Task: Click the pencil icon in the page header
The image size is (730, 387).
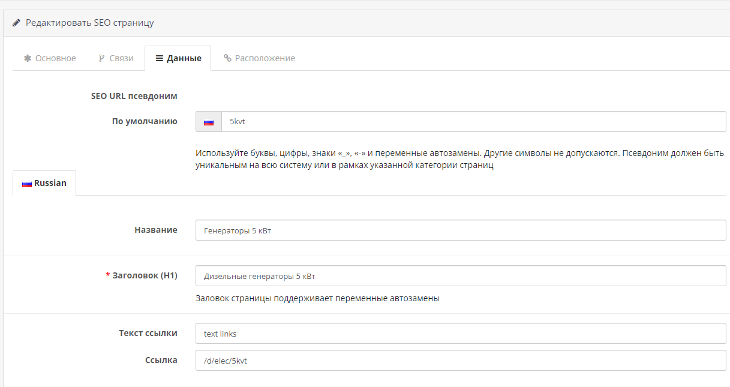Action: click(16, 23)
